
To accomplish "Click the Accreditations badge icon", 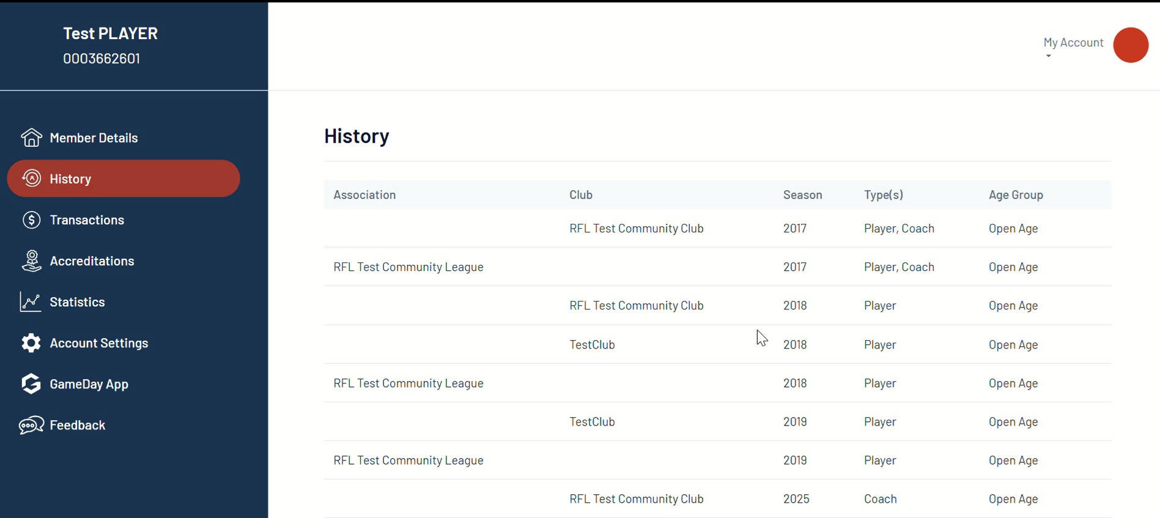I will [31, 261].
